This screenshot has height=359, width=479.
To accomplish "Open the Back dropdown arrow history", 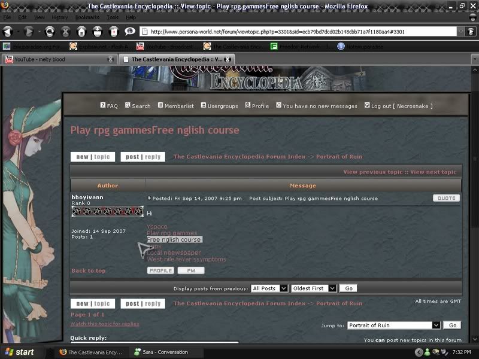I will click(x=18, y=31).
